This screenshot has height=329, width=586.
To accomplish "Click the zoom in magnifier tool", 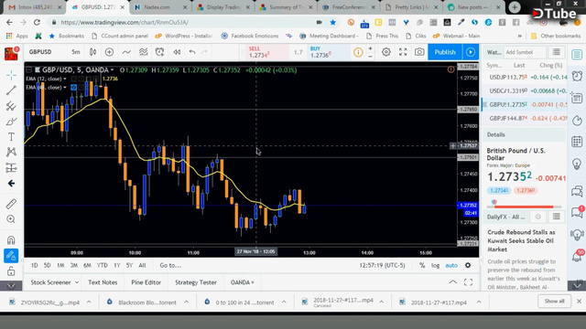I will pyautogui.click(x=11, y=219).
